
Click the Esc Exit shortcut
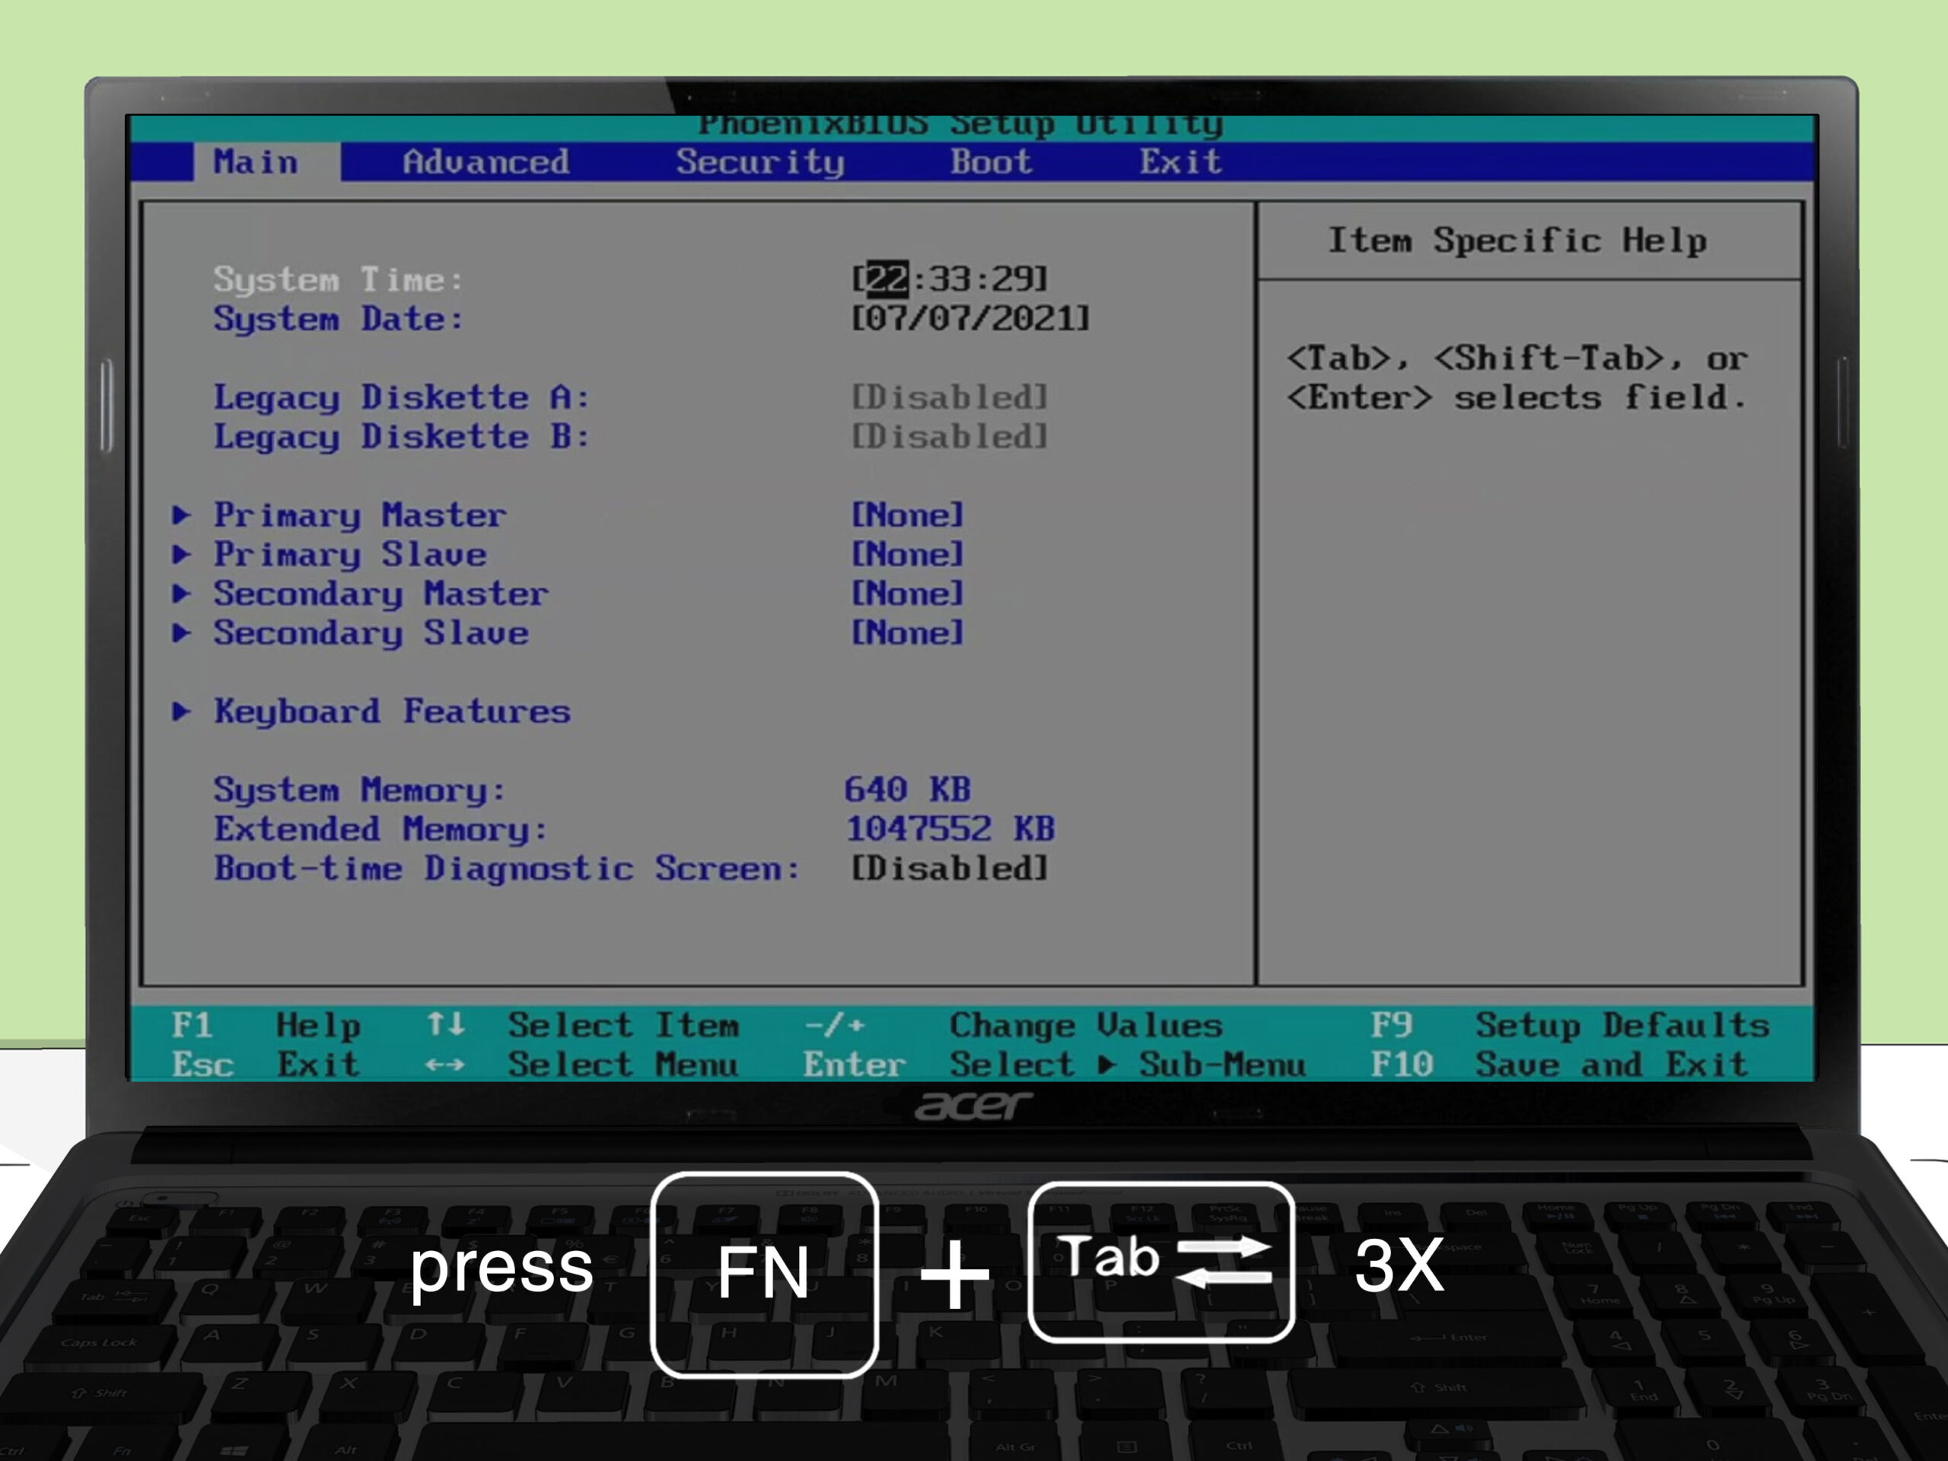[266, 1065]
